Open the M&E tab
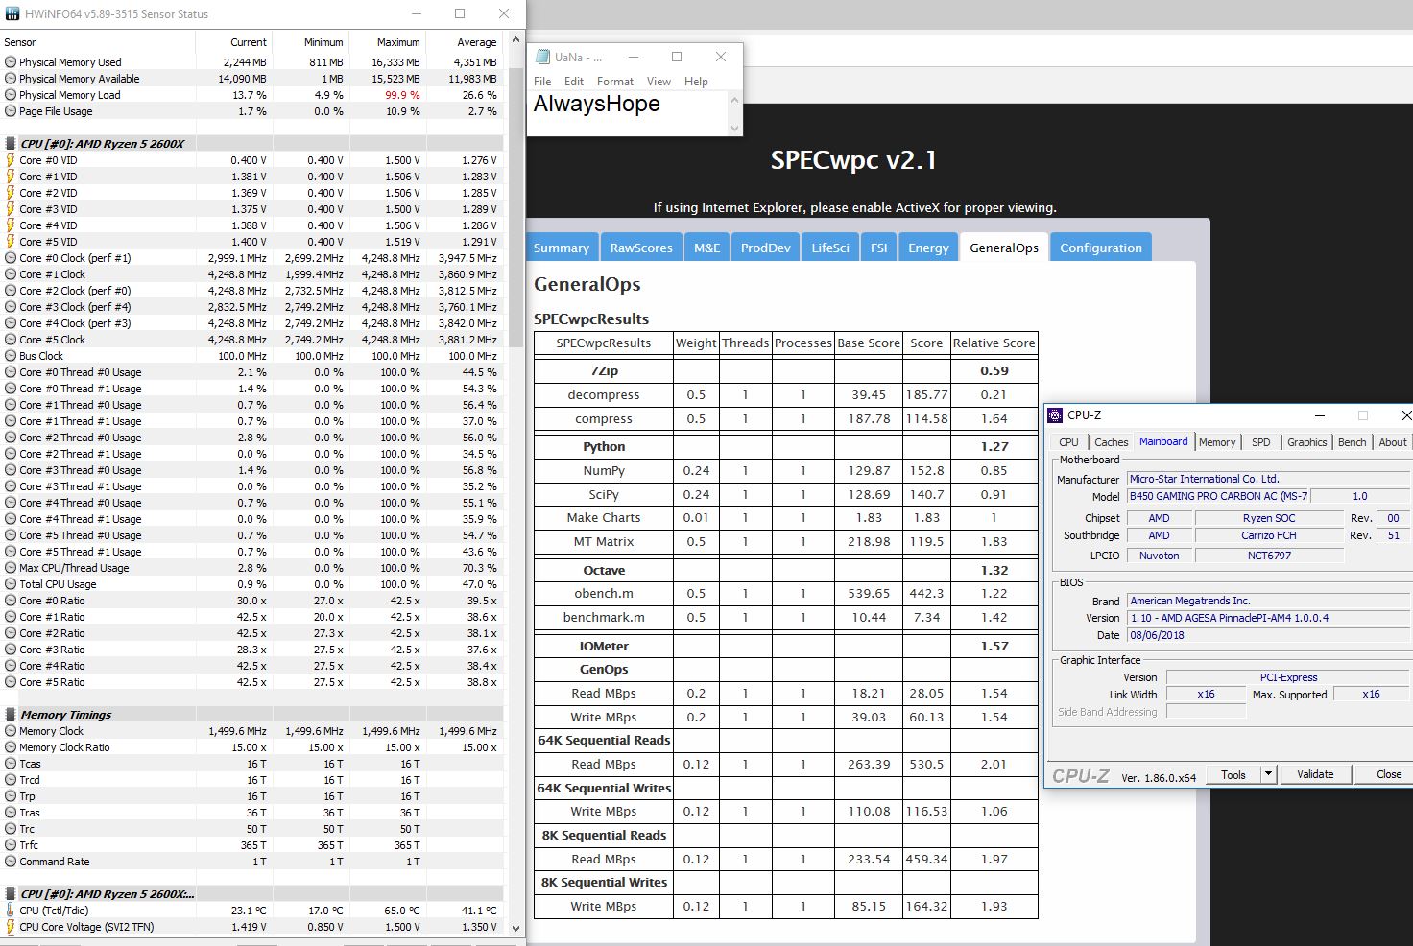 click(x=706, y=248)
